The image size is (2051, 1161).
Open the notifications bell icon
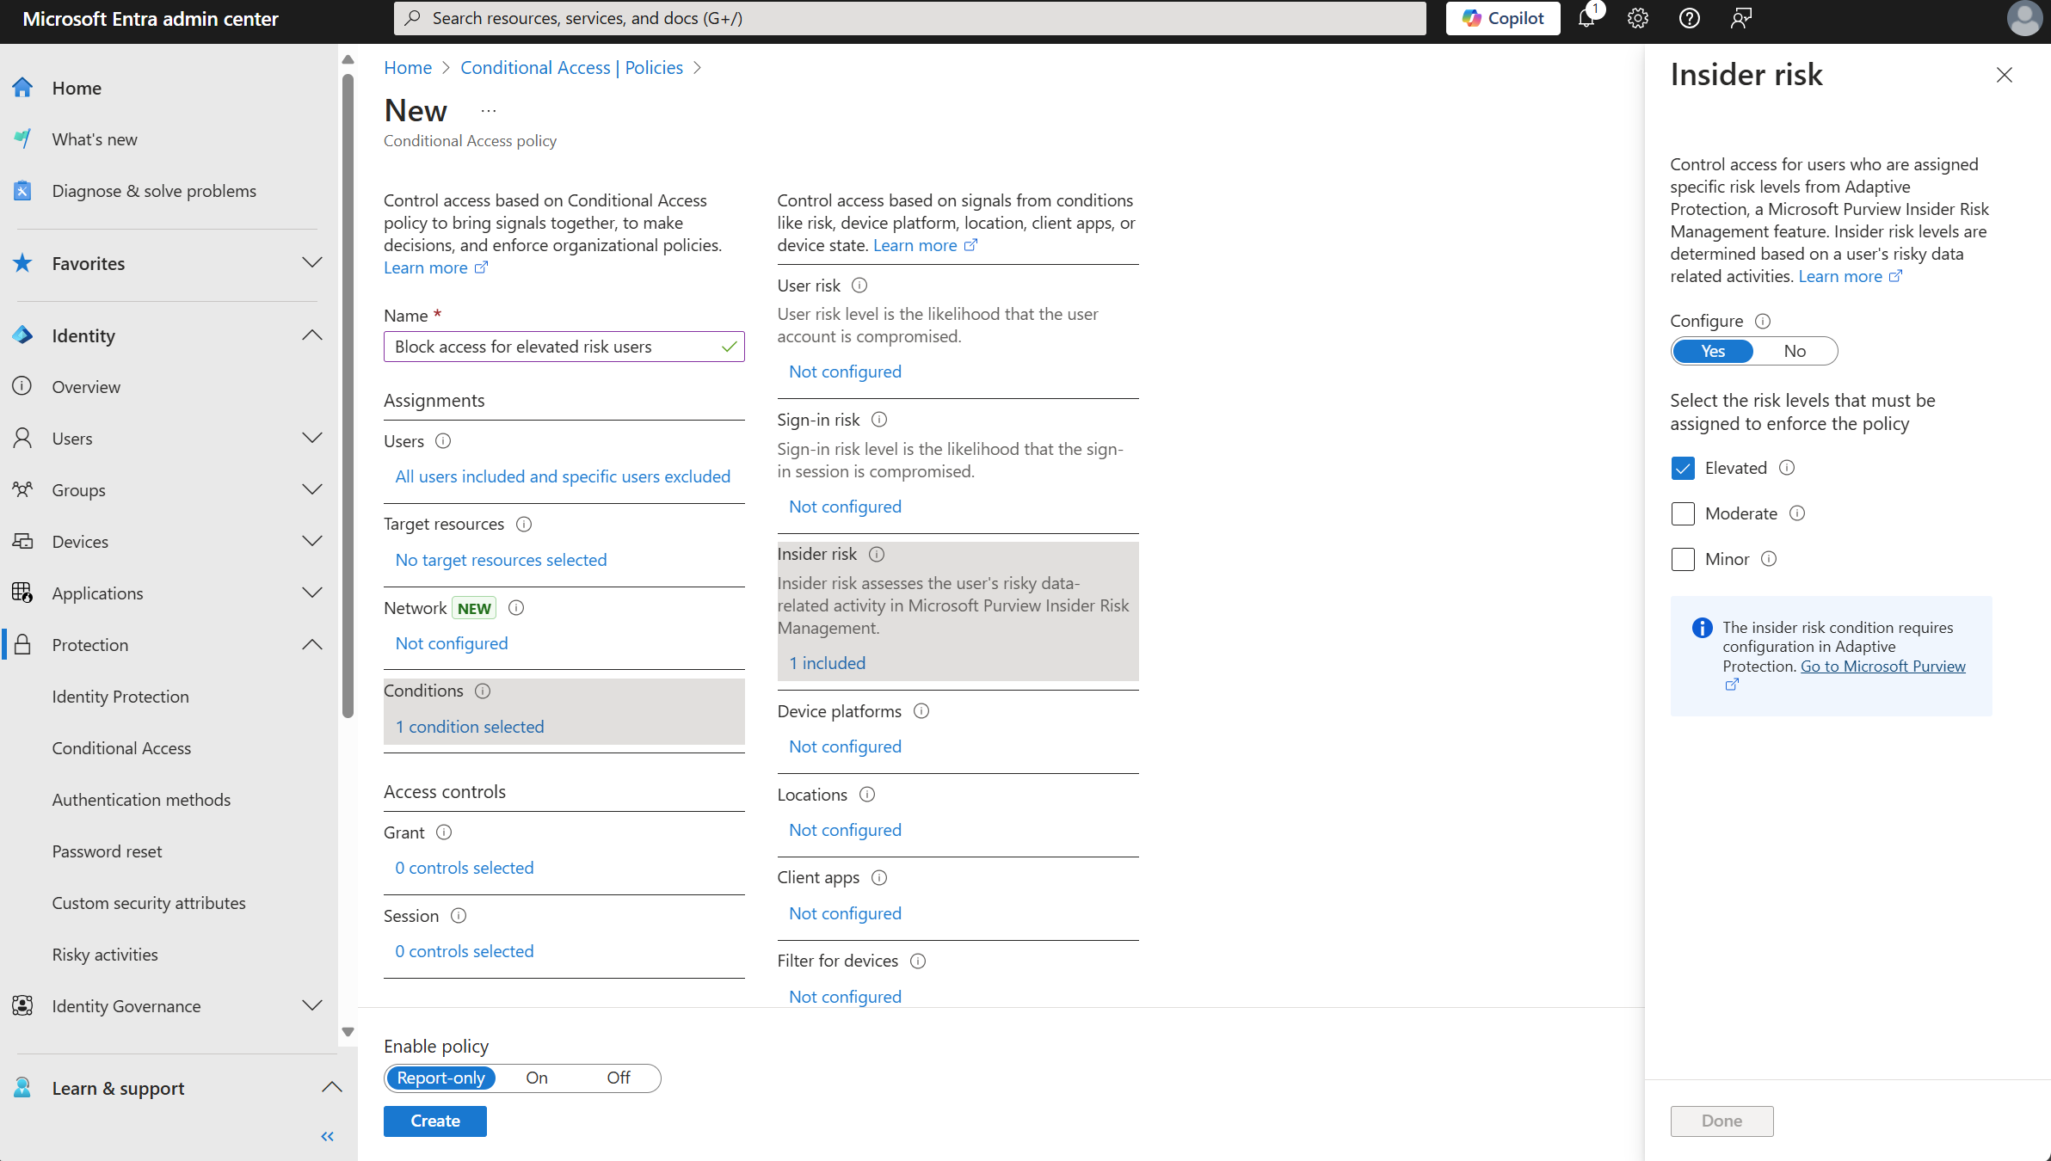pos(1586,19)
